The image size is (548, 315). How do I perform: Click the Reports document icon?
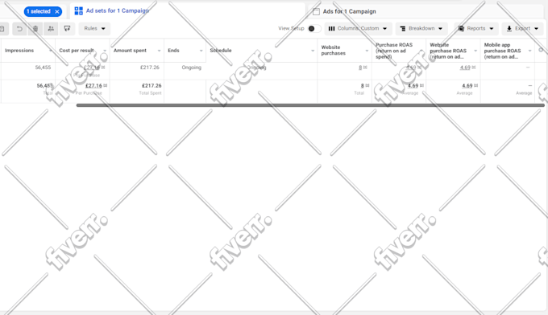(461, 29)
